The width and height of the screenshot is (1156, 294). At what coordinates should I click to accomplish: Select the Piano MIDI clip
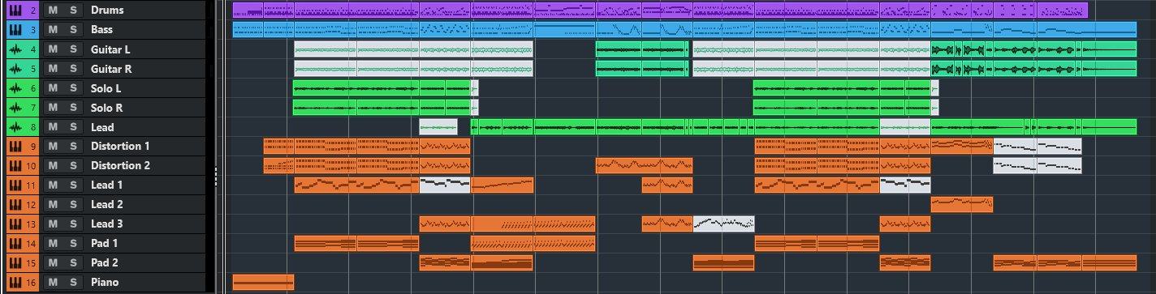[x=263, y=282]
